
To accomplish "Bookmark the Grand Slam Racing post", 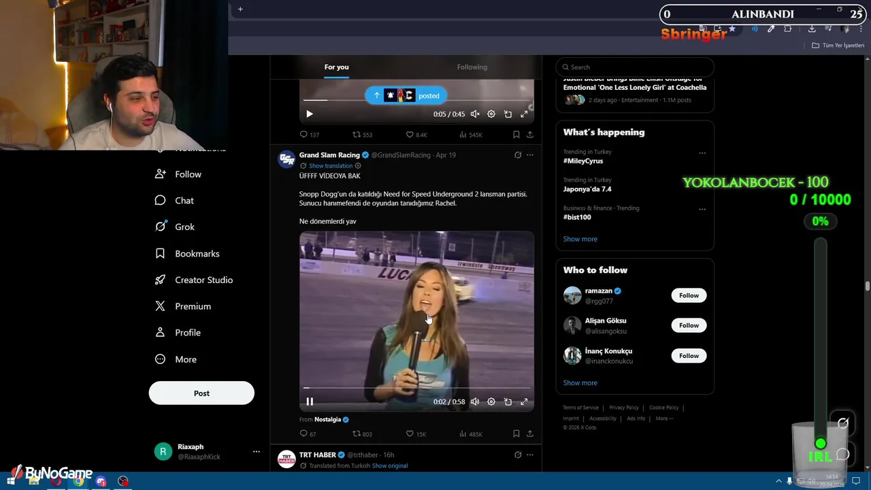I will click(516, 434).
